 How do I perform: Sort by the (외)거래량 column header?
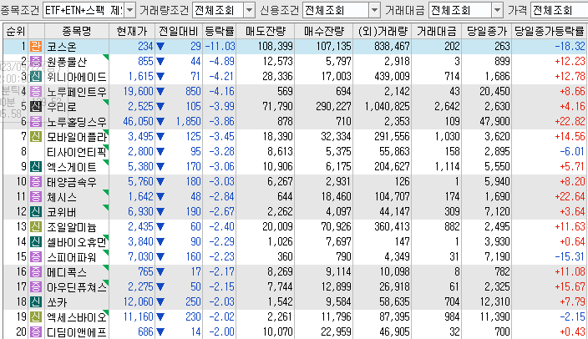pos(383,31)
